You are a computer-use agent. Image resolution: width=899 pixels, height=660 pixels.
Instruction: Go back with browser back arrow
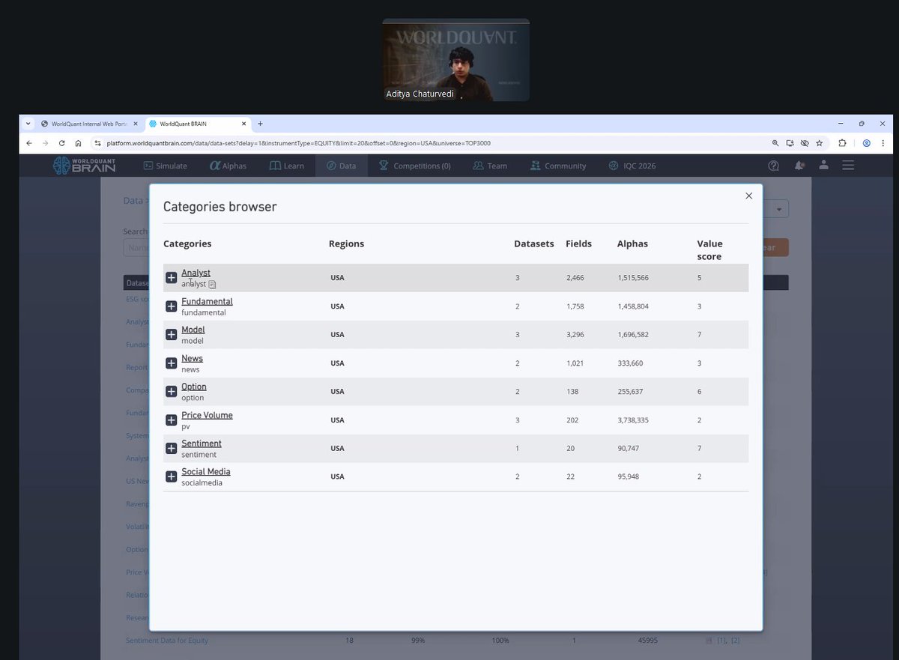(x=29, y=142)
